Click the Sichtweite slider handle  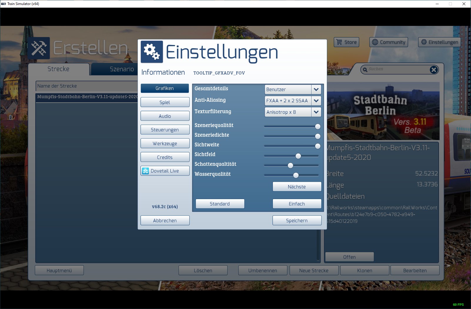coord(318,146)
